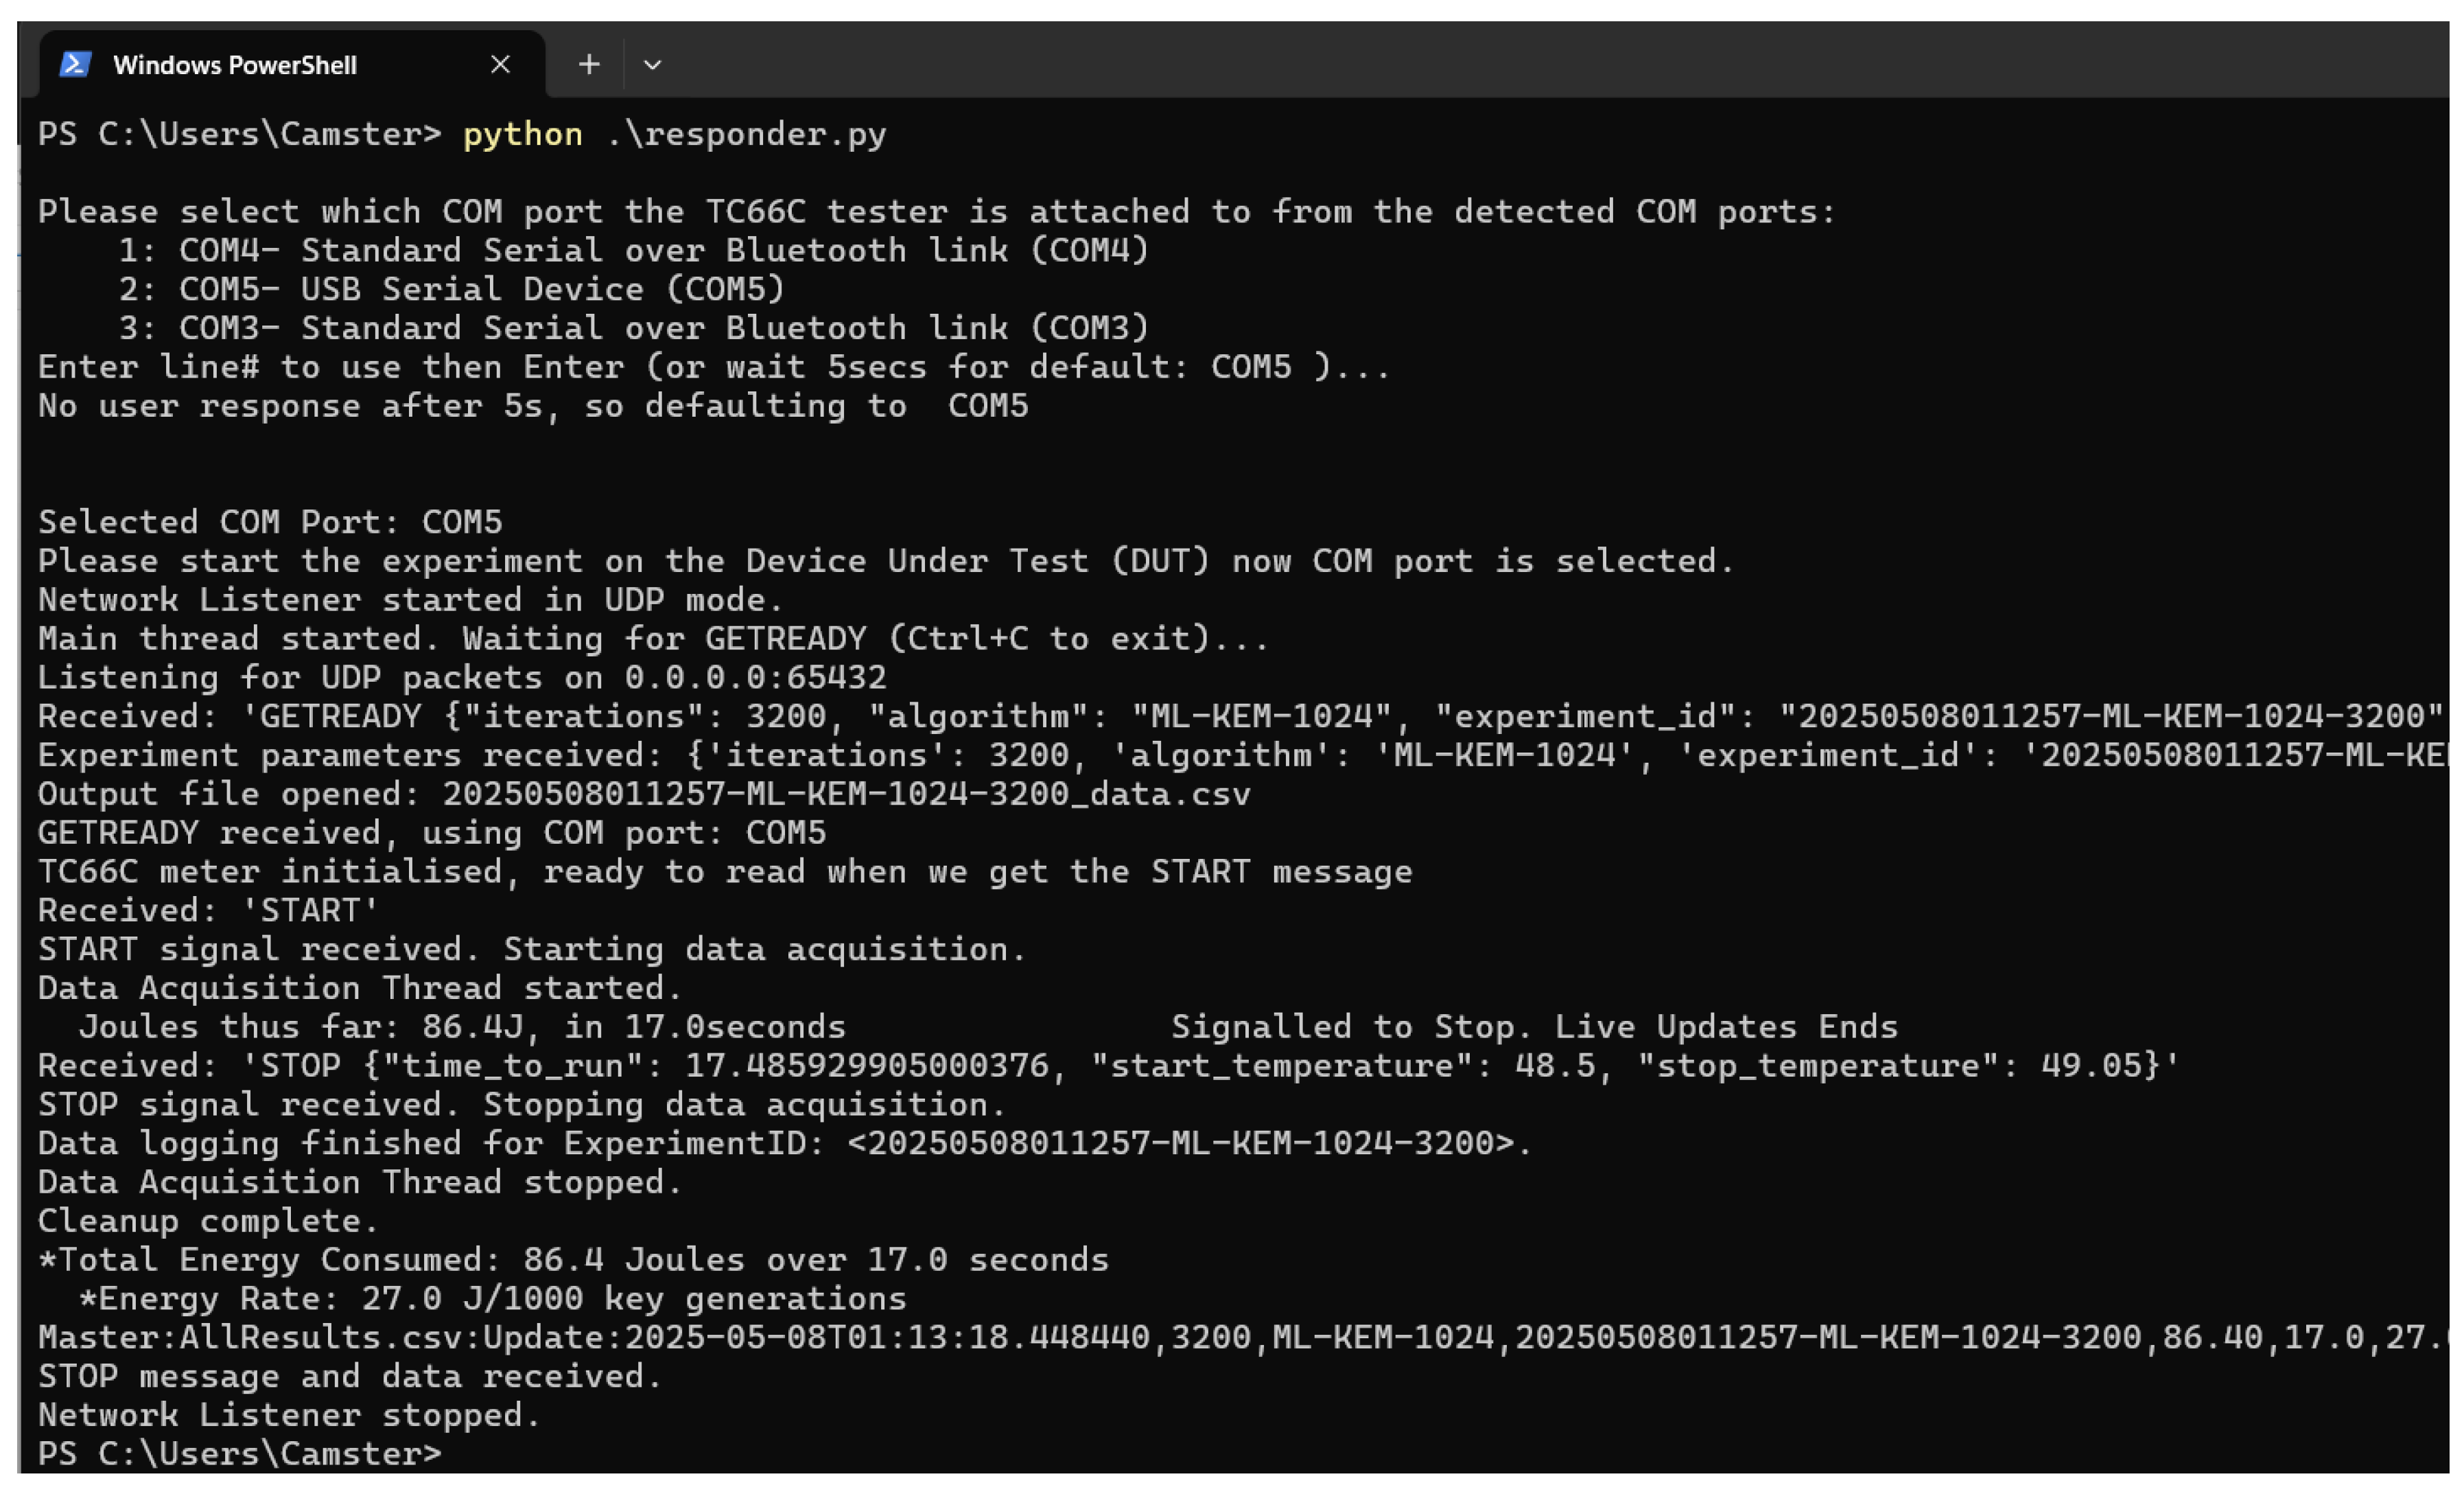Open a new tab with plus button

click(589, 65)
